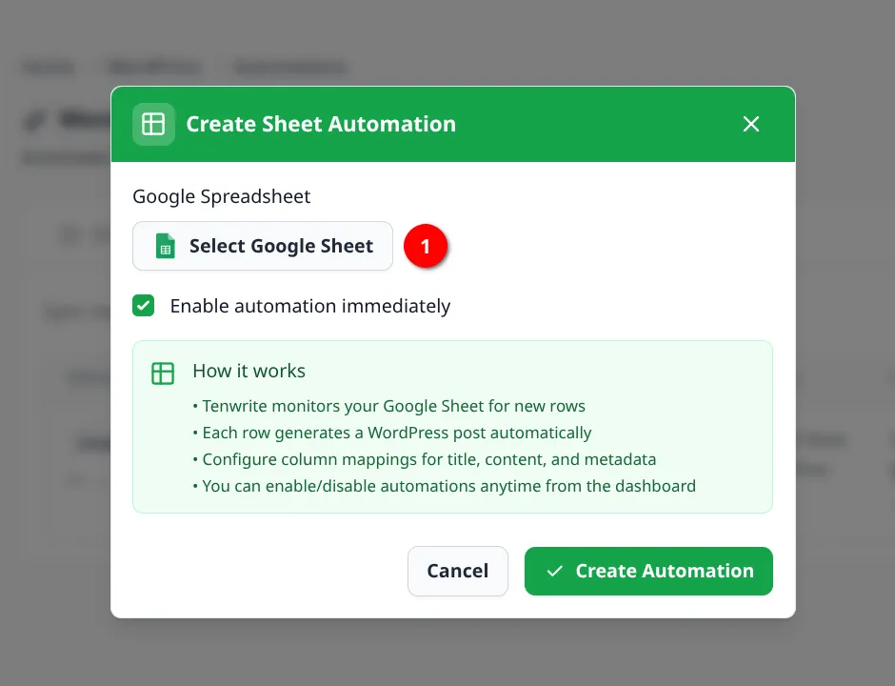The image size is (895, 686).
Task: Click the light green How it works info panel
Action: tap(452, 427)
